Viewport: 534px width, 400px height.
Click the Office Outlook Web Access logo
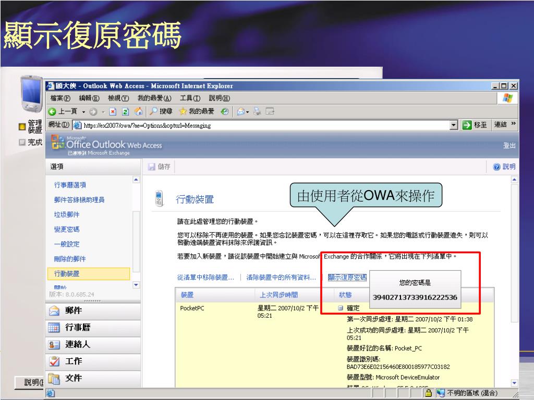click(x=107, y=145)
